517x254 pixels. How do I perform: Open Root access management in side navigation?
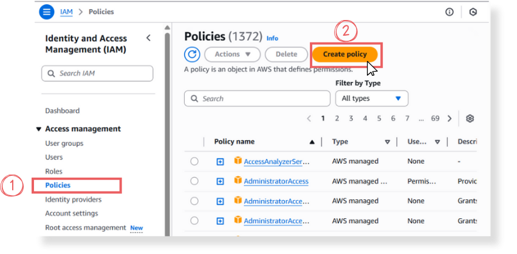pyautogui.click(x=86, y=228)
